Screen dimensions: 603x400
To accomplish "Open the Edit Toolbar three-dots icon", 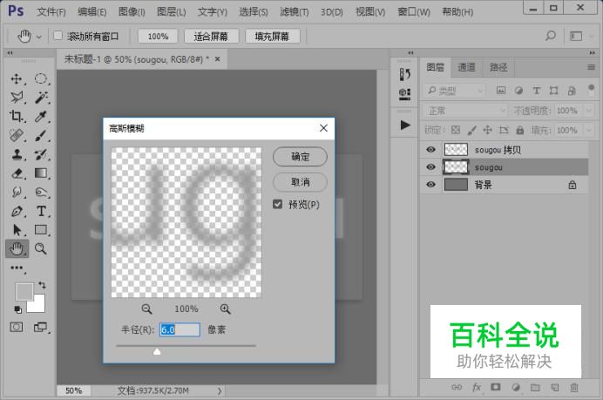I will coord(17,268).
